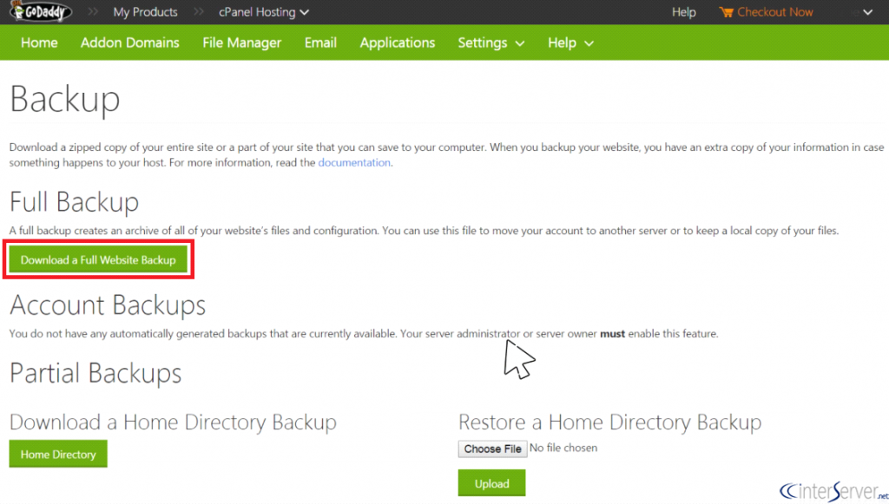Screen dimensions: 889x504
Task: Click the Choose File button
Action: click(492, 448)
